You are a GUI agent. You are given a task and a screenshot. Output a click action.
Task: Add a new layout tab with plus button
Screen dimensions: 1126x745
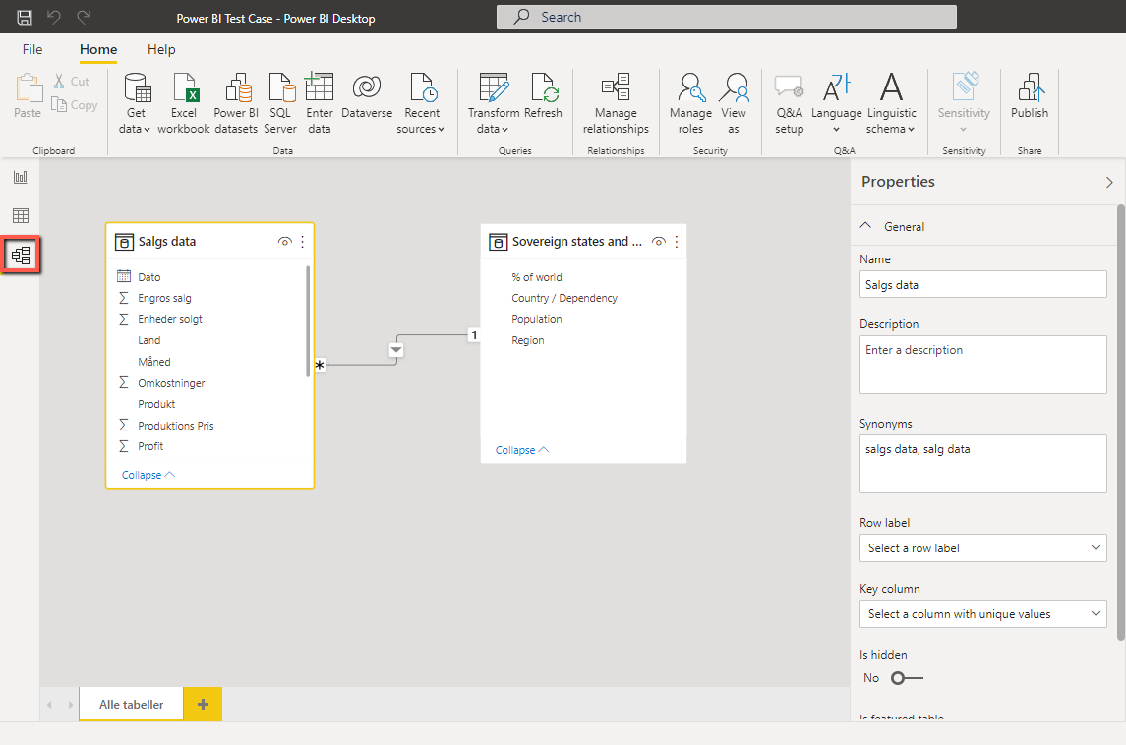[x=203, y=704]
